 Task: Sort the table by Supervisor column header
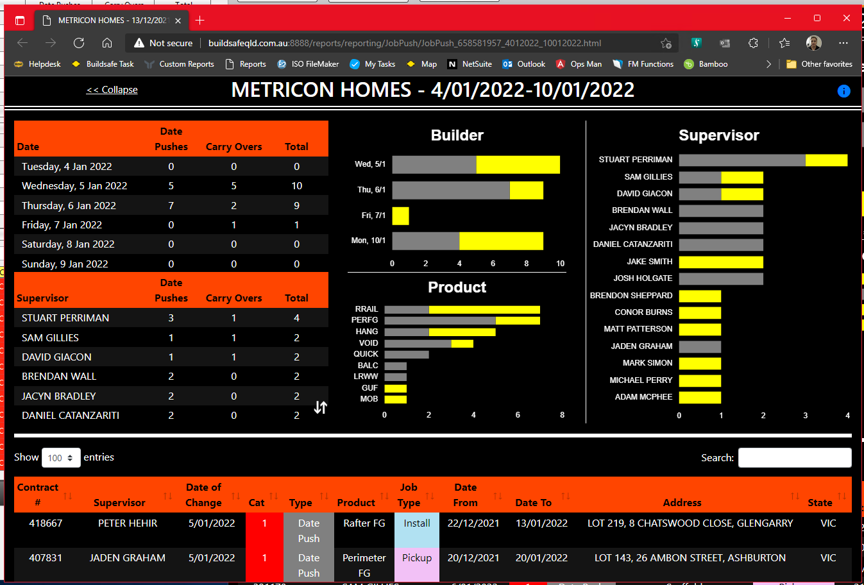point(127,495)
